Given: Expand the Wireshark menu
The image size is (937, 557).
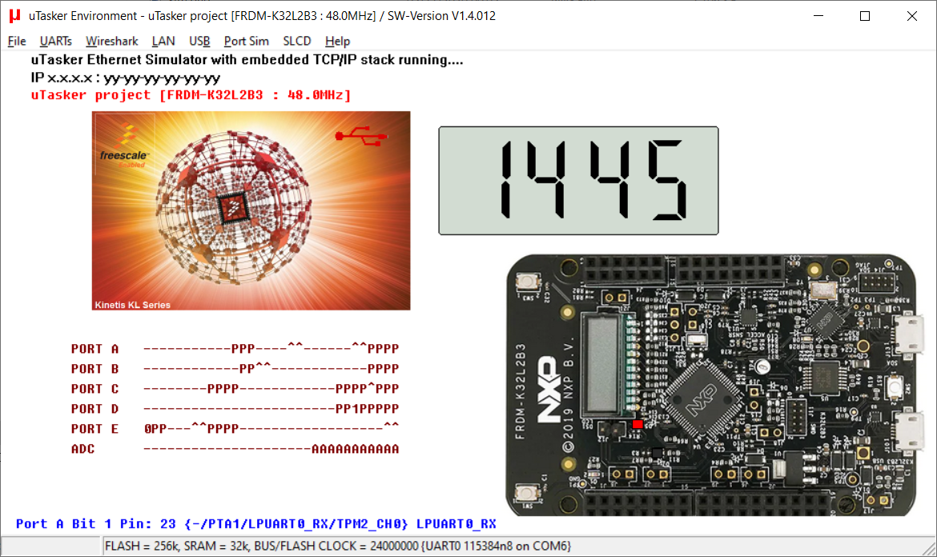Looking at the screenshot, I should (111, 41).
